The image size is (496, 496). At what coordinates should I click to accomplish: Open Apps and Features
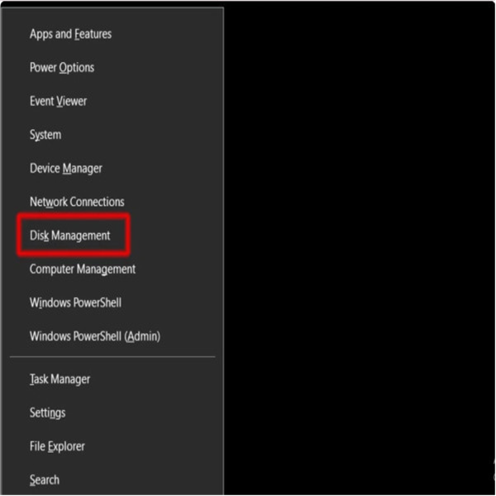click(x=70, y=34)
